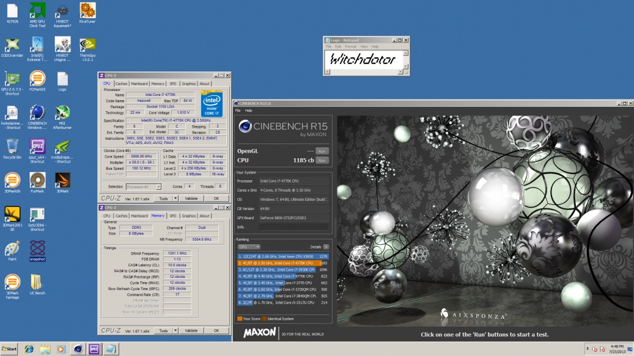Open the Intel Extreme Tuning desktop shortcut
The width and height of the screenshot is (634, 356).
37,45
